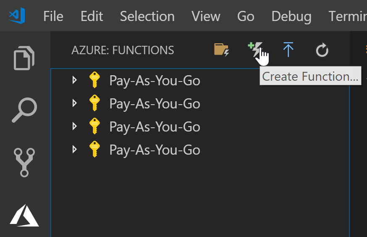Click the VS Code logo in the title bar
The height and width of the screenshot is (237, 367).
pyautogui.click(x=17, y=16)
